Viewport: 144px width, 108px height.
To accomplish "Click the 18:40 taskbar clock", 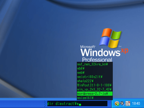I will coord(136,103).
